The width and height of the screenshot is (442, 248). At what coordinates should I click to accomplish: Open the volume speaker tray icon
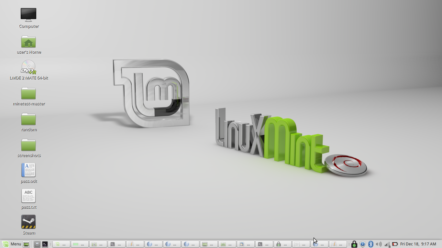379,244
